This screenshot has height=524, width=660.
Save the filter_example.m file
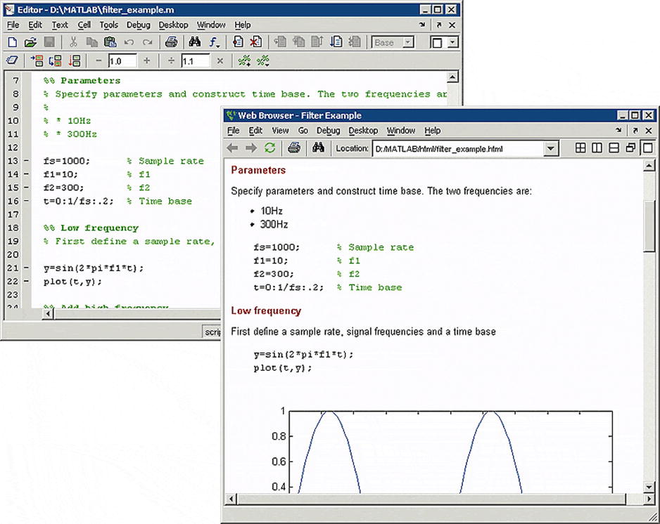(49, 41)
